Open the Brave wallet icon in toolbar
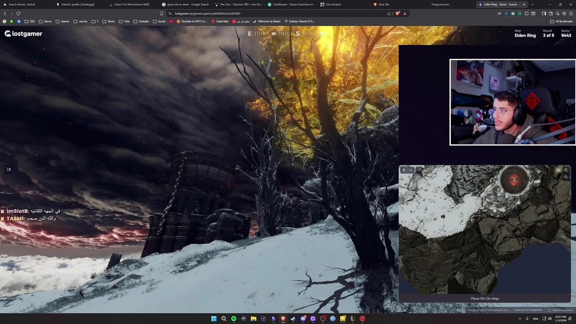Viewport: 576px width, 324px height. 550,13
